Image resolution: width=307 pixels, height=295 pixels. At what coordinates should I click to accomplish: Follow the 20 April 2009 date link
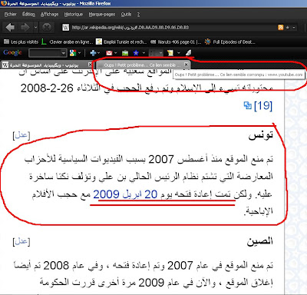pos(125,194)
